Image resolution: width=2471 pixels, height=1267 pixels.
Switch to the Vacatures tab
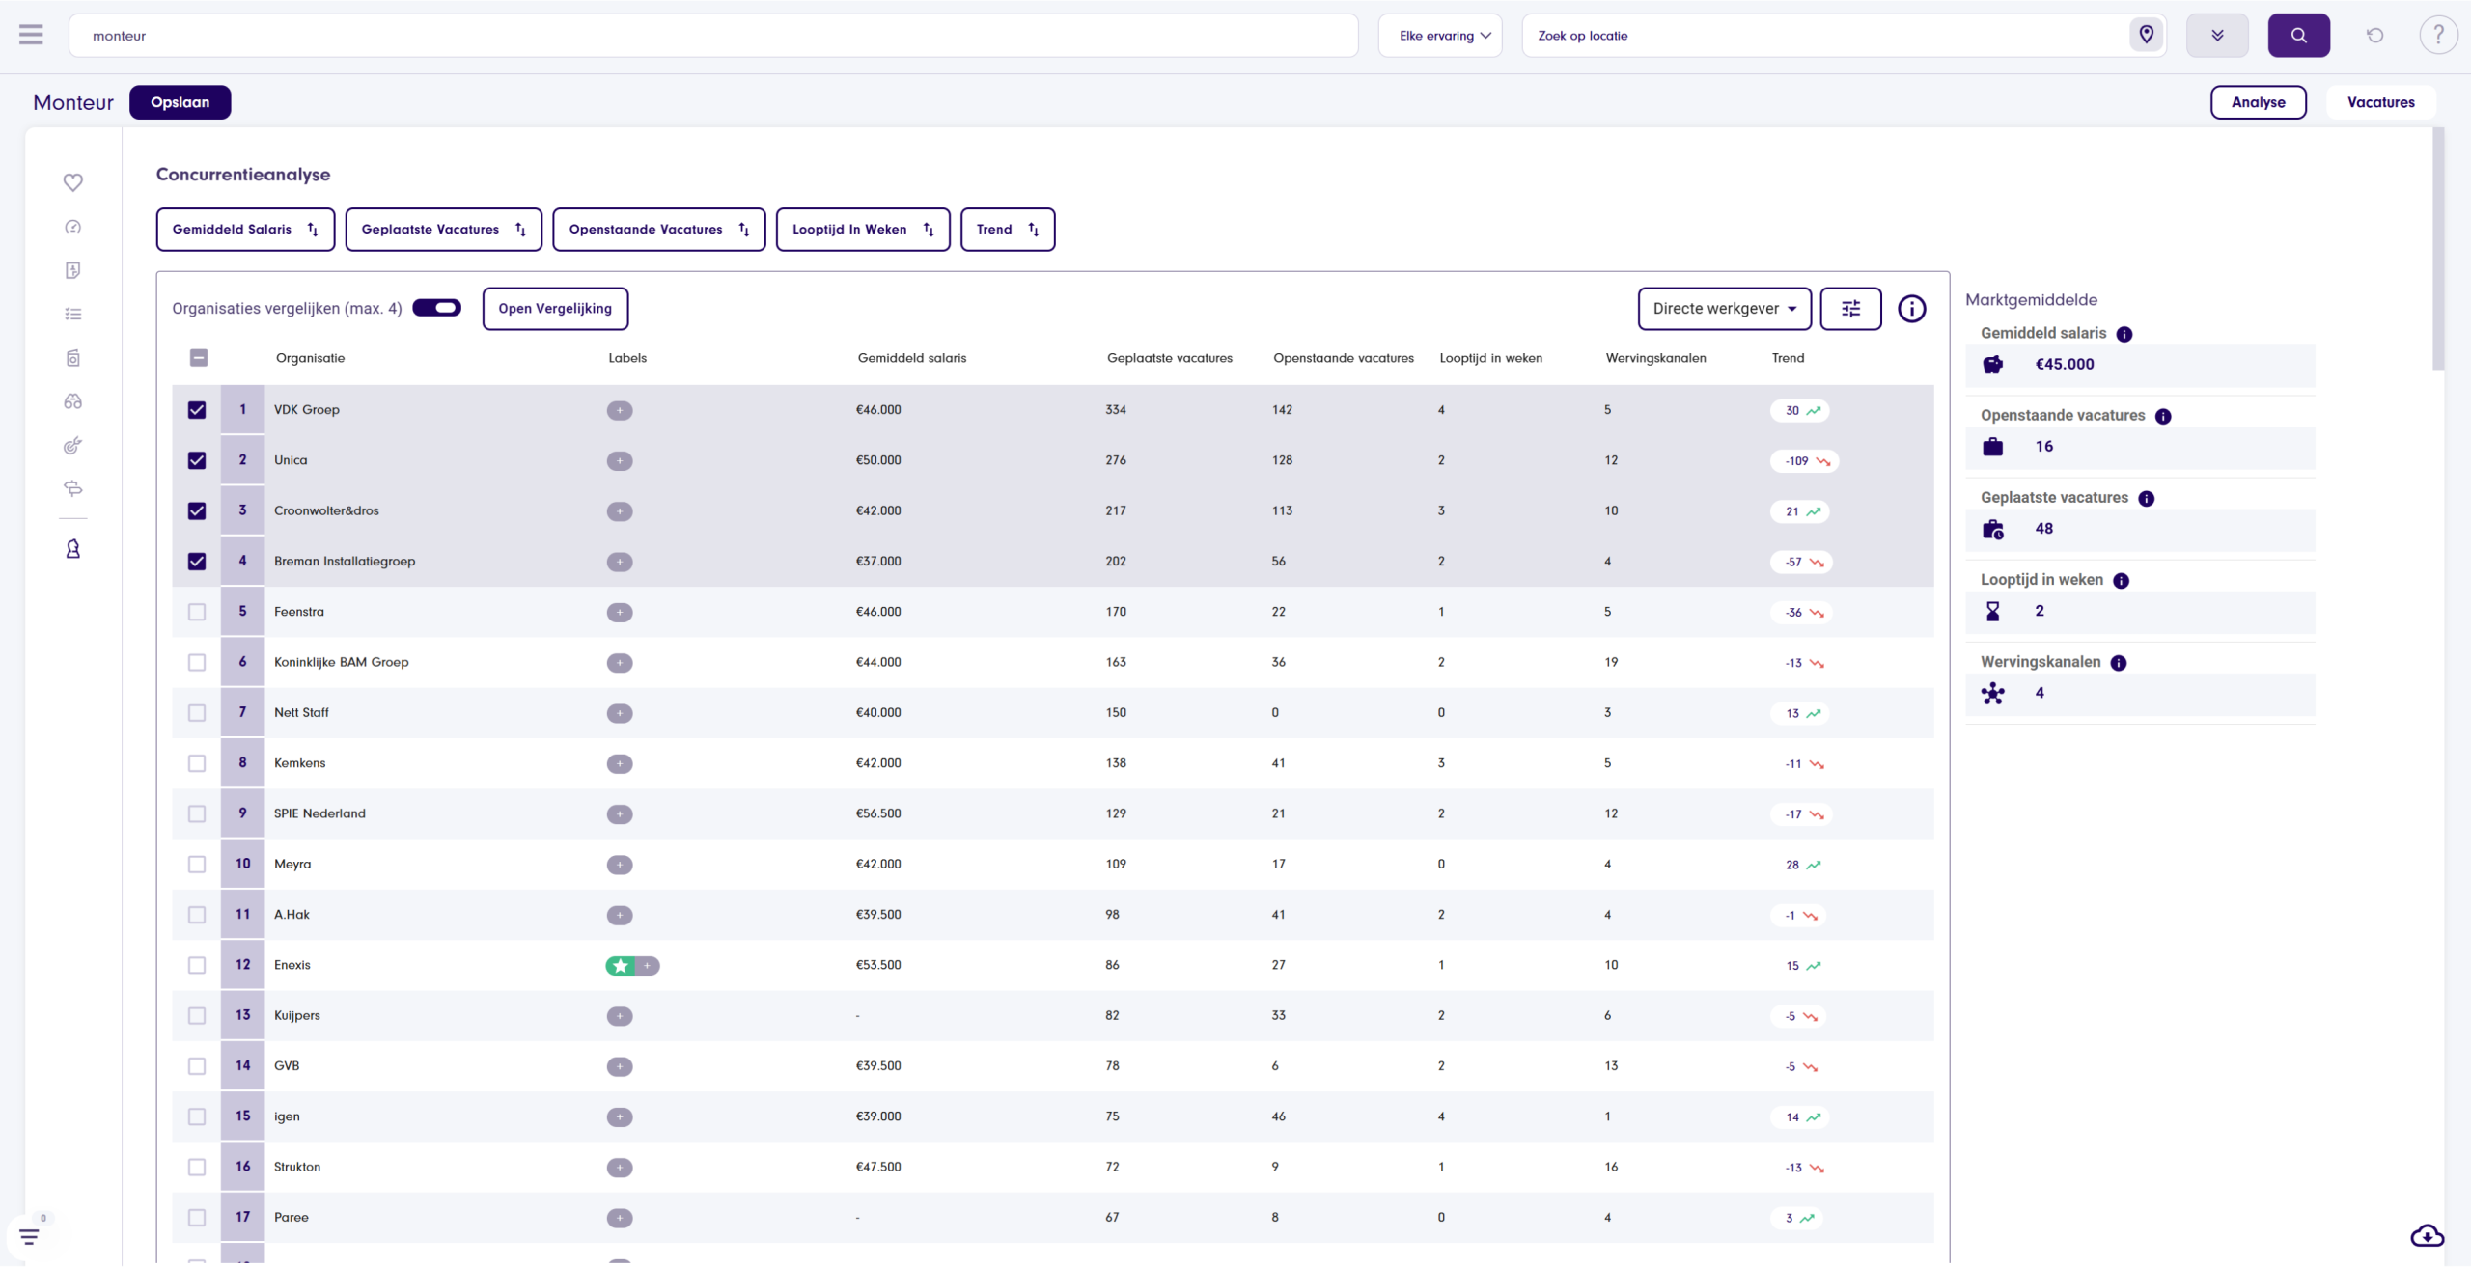[2380, 102]
